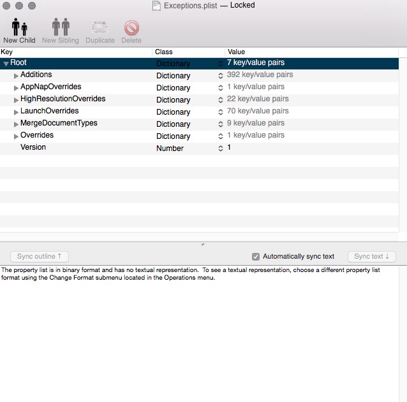407x402 pixels.
Task: Click the Number class cell for Version
Action: click(x=170, y=148)
